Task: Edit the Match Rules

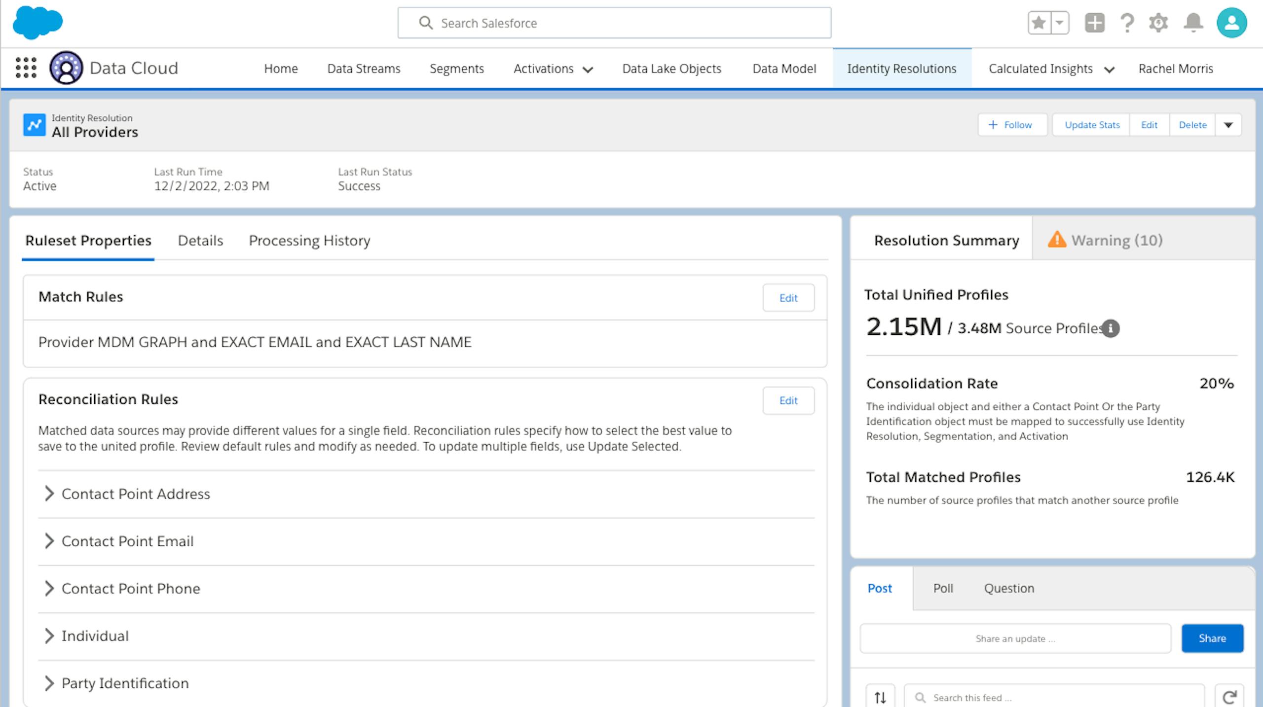Action: click(788, 298)
